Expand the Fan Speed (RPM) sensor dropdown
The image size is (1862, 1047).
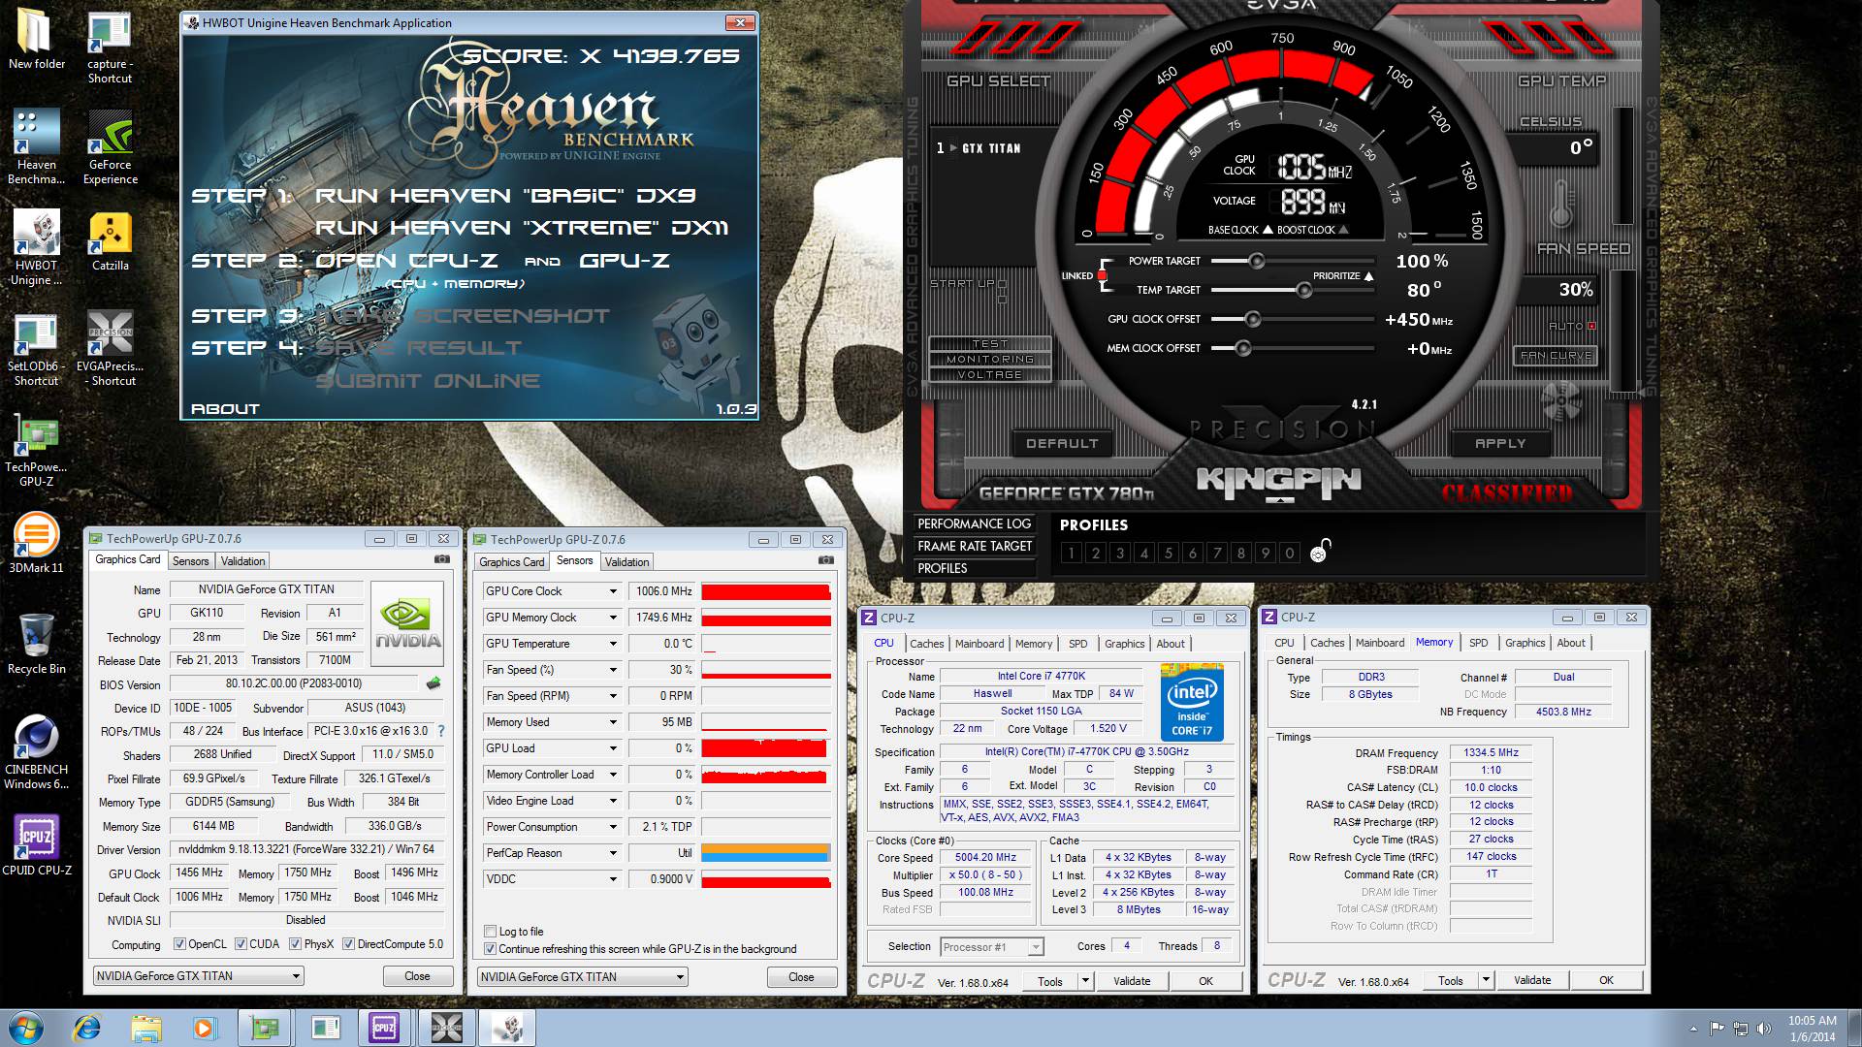[613, 696]
